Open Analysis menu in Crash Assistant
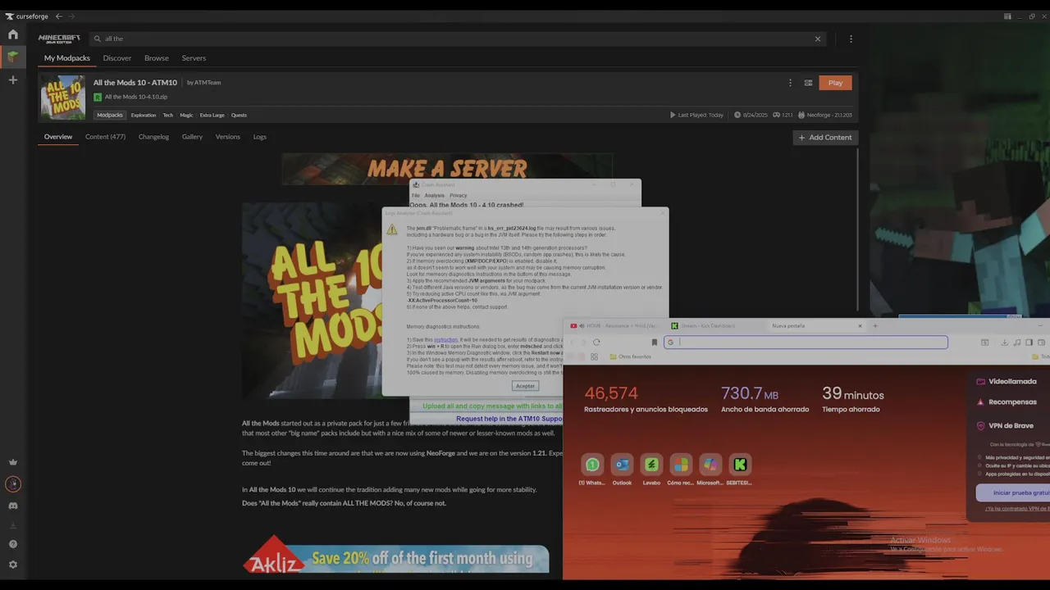 pyautogui.click(x=434, y=195)
